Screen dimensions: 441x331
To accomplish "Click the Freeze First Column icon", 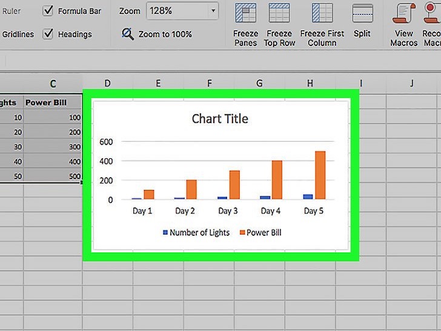I will tap(322, 13).
